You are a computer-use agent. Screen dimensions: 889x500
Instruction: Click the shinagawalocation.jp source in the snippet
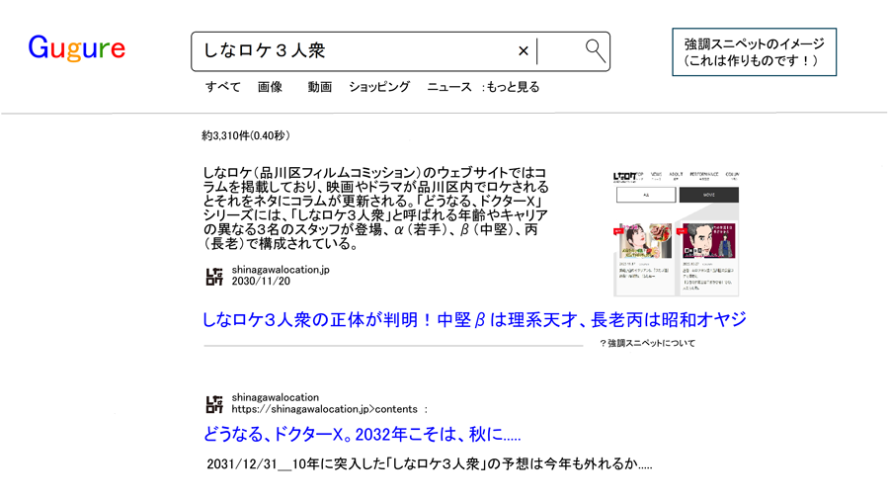[x=281, y=270]
